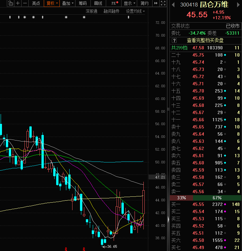
Task: Click the panel splitter grip handle
Action: coord(168,109)
